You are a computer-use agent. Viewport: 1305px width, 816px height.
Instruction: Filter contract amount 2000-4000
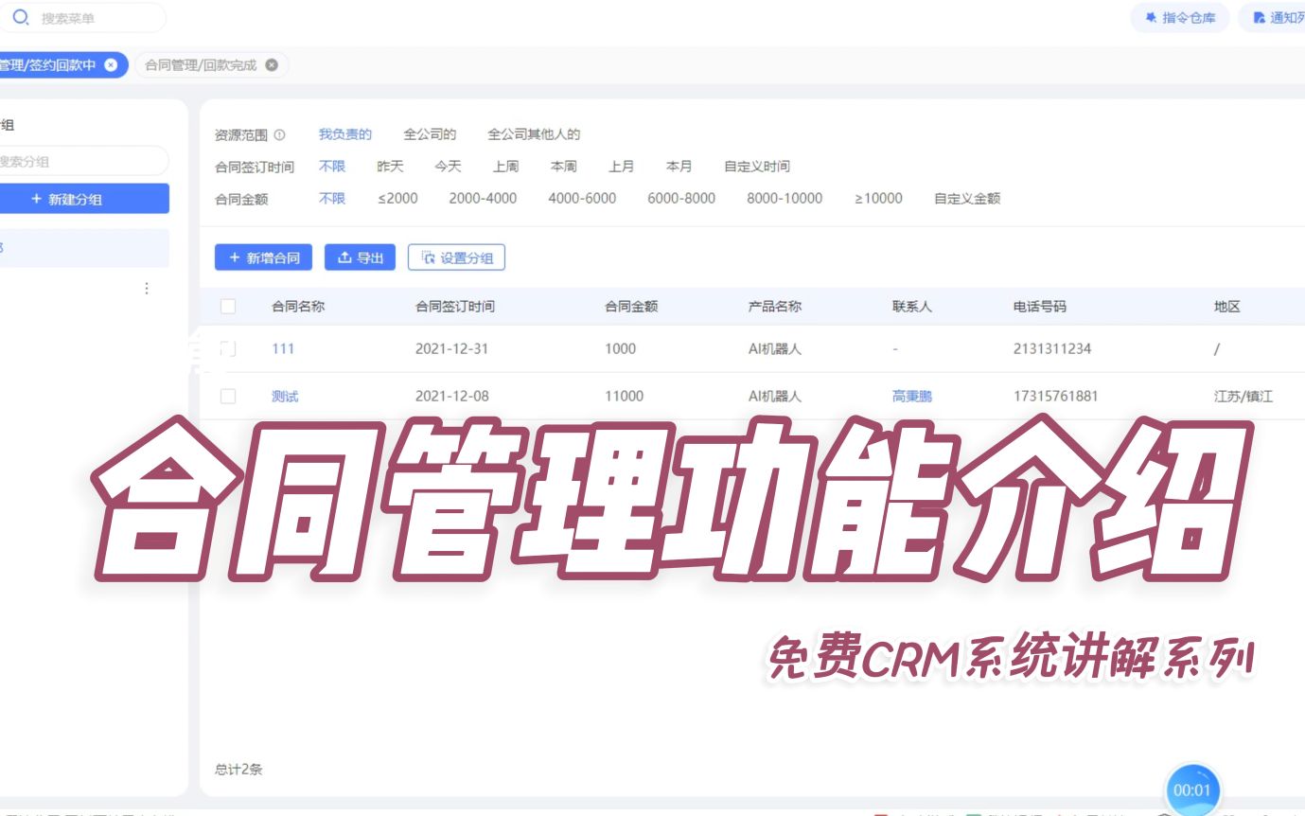point(483,199)
